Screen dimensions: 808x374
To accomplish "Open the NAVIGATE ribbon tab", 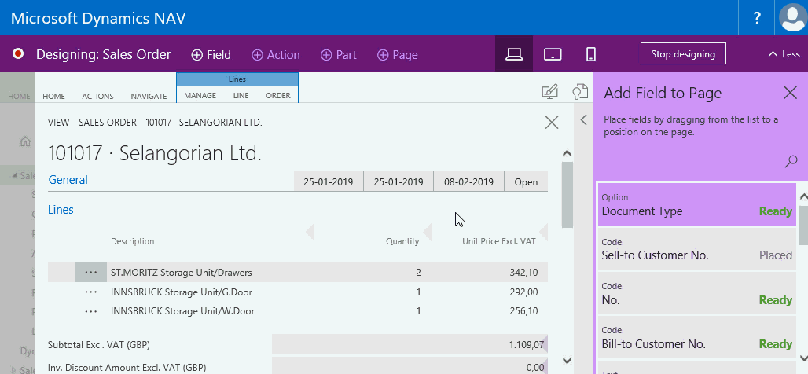I will click(x=149, y=96).
